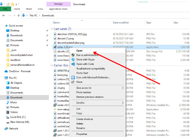Switch to the Share ribbon tab
Image resolution: width=190 pixels, height=137 pixels.
pyautogui.click(x=29, y=9)
